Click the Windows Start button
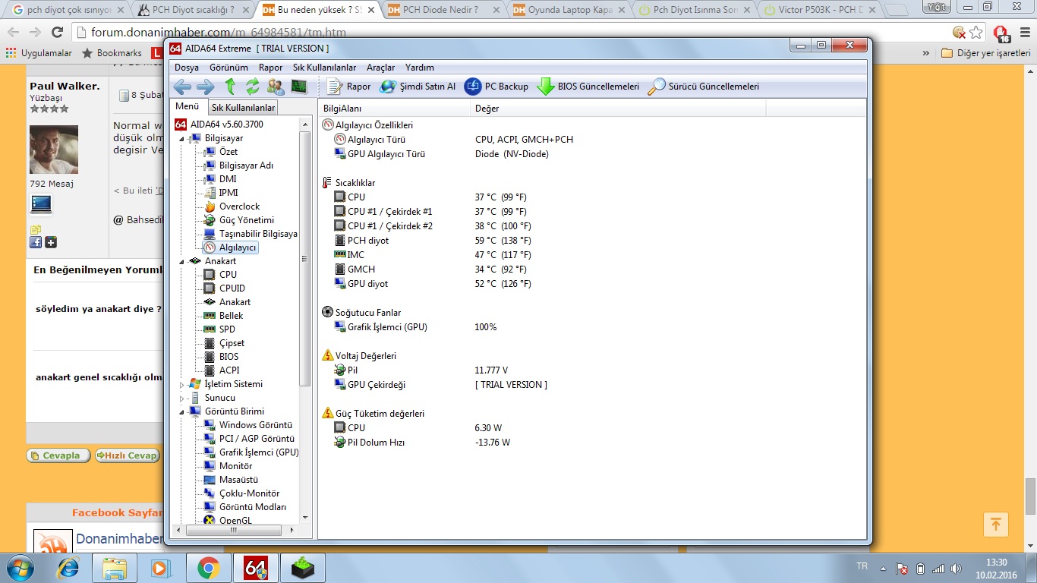This screenshot has width=1037, height=583. [x=20, y=568]
